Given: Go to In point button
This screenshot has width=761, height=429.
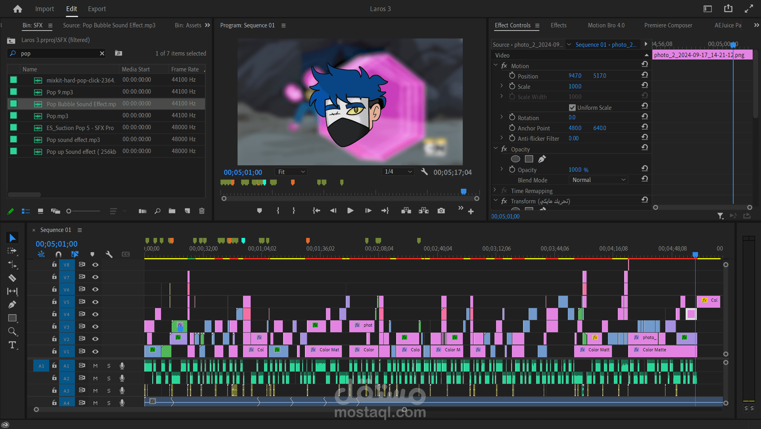Looking at the screenshot, I should (316, 211).
